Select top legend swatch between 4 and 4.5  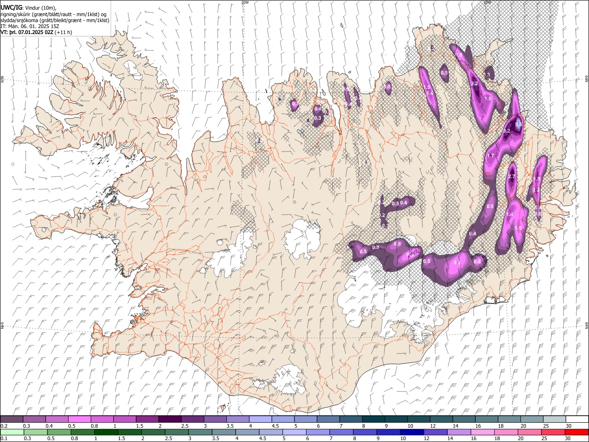[260, 419]
